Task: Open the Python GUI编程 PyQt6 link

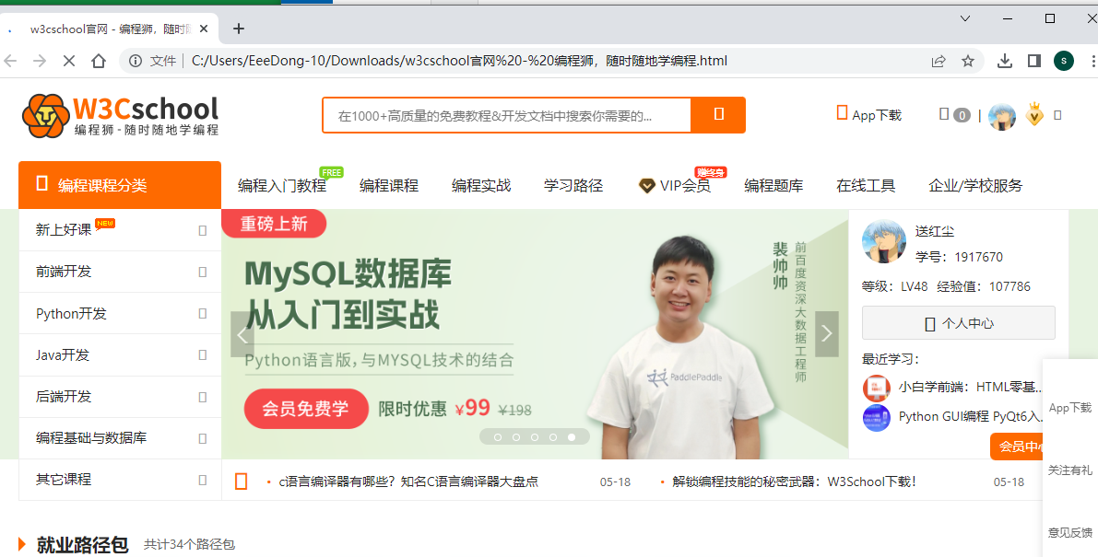Action: 970,416
